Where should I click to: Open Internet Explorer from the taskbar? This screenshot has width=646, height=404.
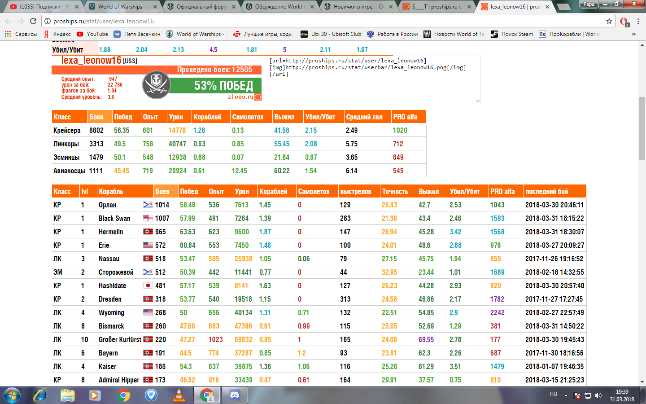40,395
